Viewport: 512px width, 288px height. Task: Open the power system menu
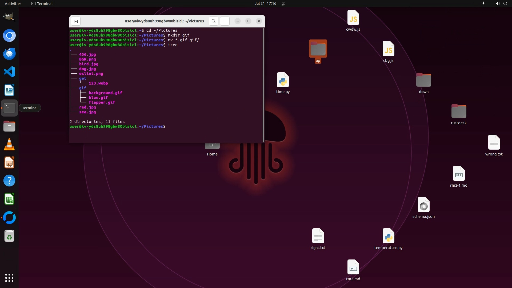[x=505, y=3]
